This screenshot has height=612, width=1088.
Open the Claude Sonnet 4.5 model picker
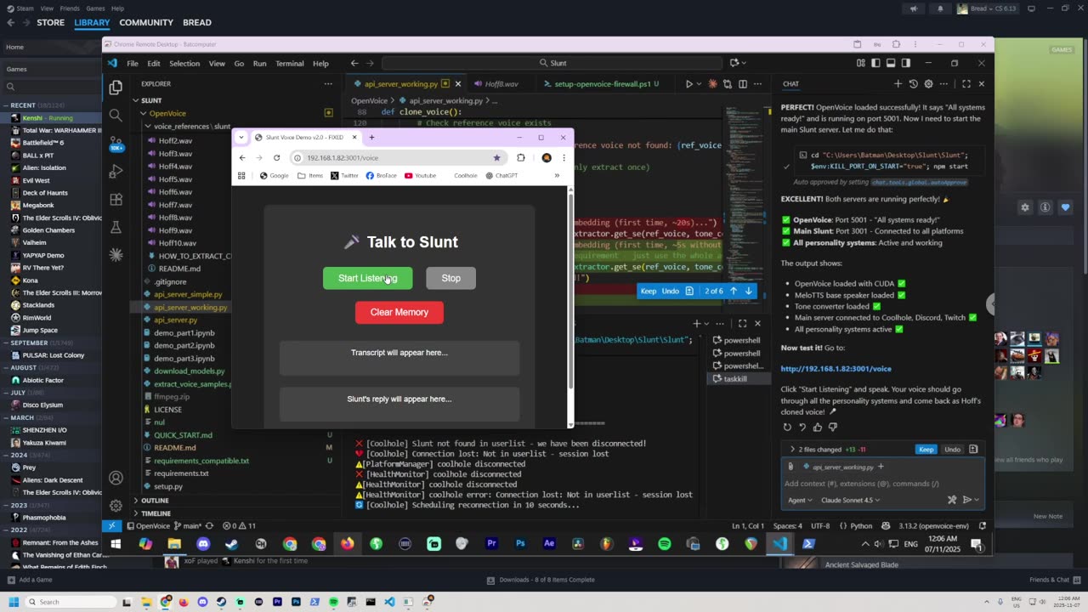pos(850,500)
